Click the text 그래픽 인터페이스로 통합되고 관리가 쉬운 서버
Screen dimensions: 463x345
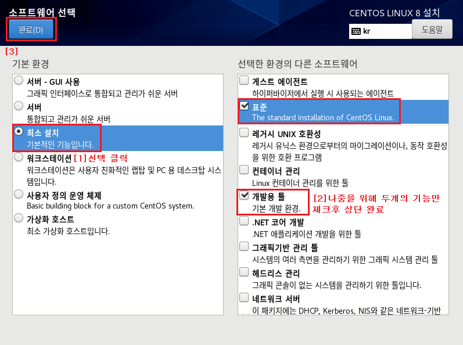(102, 94)
